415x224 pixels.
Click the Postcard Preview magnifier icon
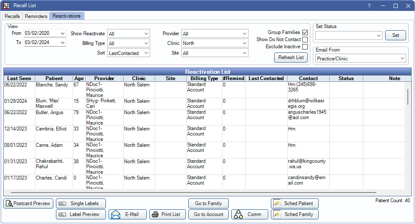pyautogui.click(x=9, y=203)
